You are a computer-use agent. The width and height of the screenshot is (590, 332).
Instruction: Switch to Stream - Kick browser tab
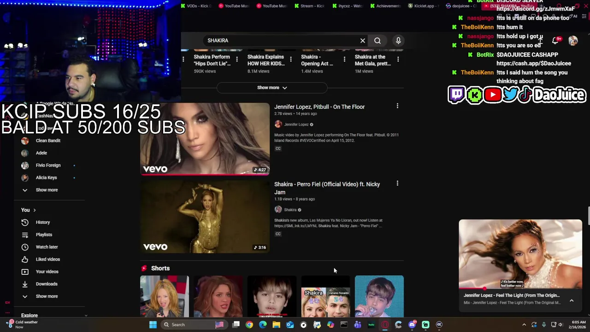(x=309, y=6)
